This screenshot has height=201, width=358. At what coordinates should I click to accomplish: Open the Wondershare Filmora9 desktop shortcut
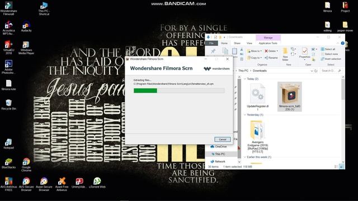[9, 8]
